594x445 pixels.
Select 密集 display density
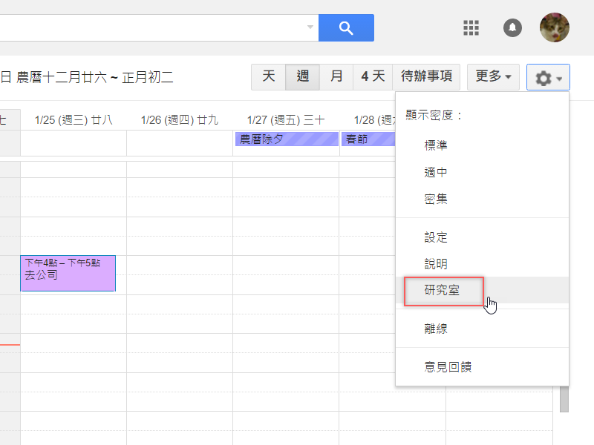[x=436, y=199]
